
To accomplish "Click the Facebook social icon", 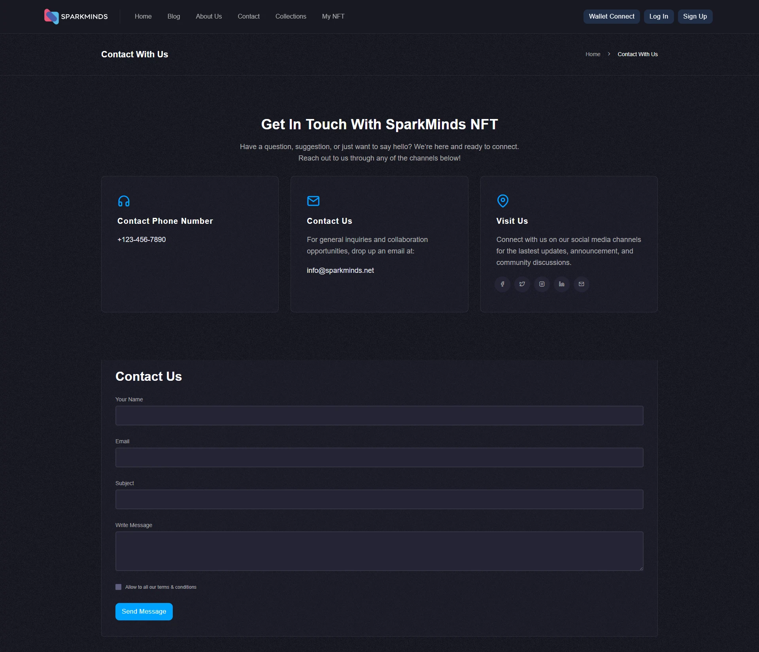I will (x=502, y=284).
